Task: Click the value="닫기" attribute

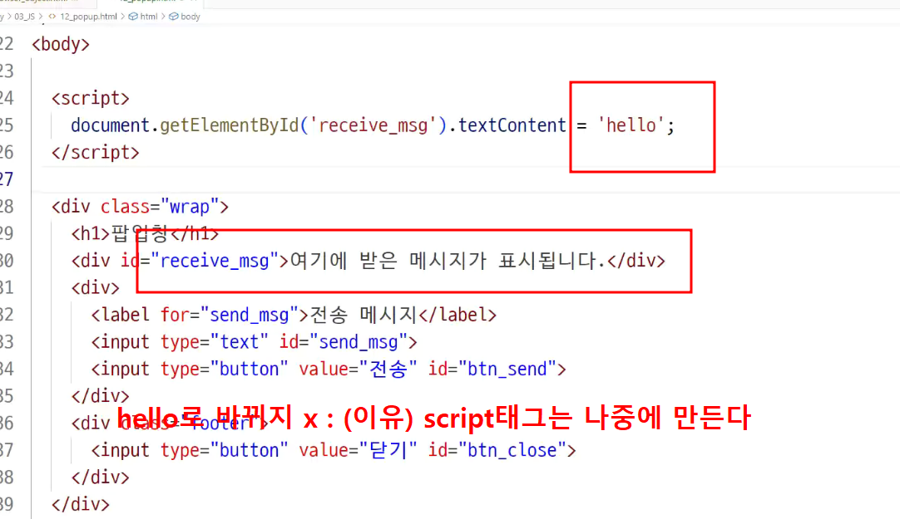Action: pyautogui.click(x=359, y=450)
